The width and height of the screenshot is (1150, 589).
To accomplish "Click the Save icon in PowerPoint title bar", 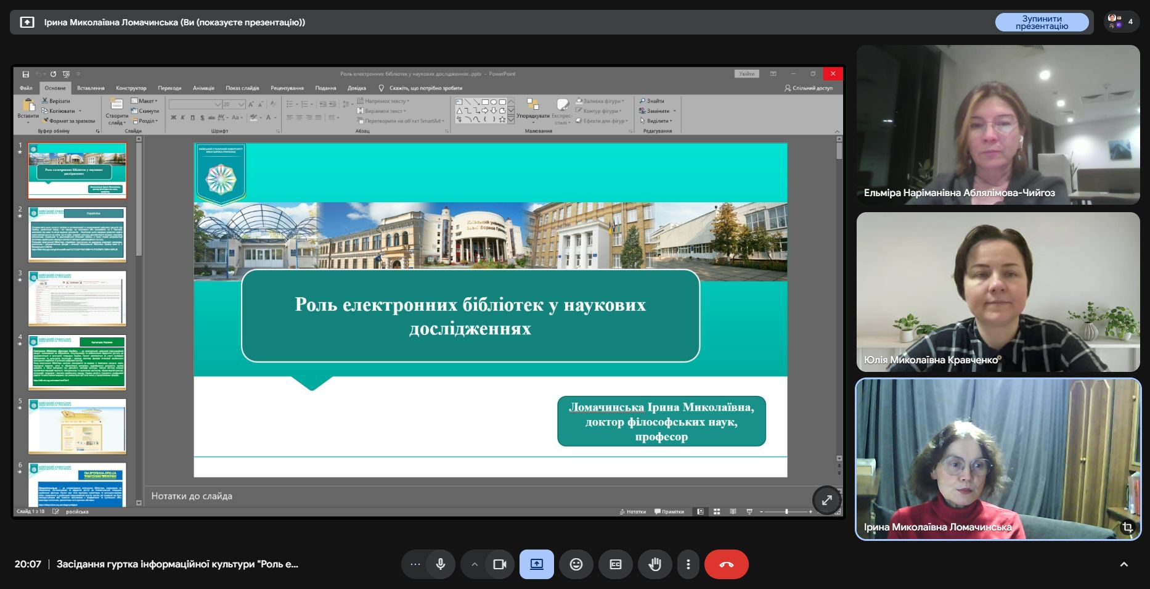I will 26,74.
